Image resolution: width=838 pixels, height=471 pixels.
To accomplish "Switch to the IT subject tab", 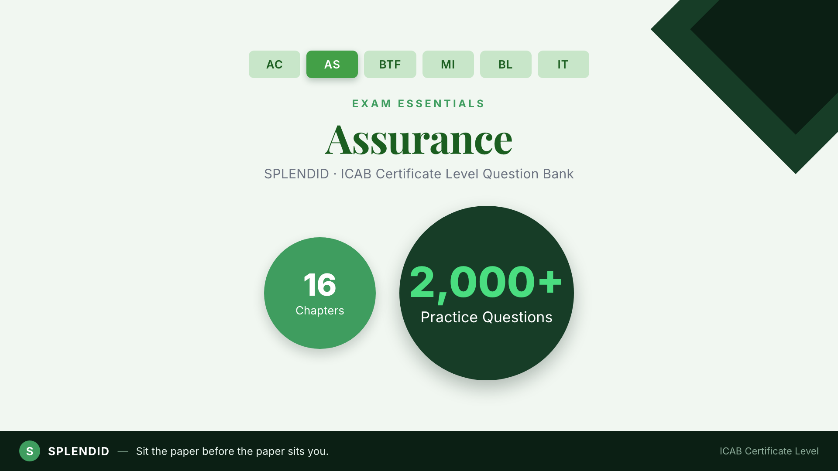I will (563, 65).
